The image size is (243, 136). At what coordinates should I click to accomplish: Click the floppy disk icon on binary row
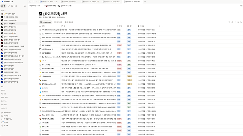coord(40,49)
